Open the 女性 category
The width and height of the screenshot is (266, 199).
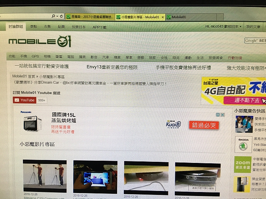[x=164, y=58]
